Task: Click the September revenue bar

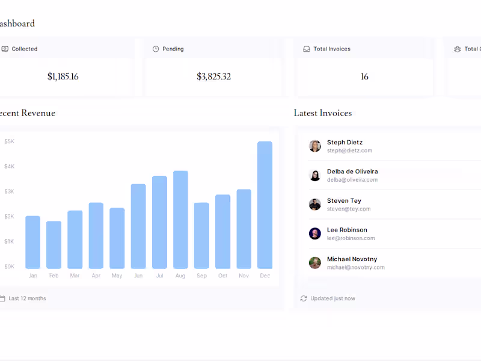Action: tap(201, 235)
